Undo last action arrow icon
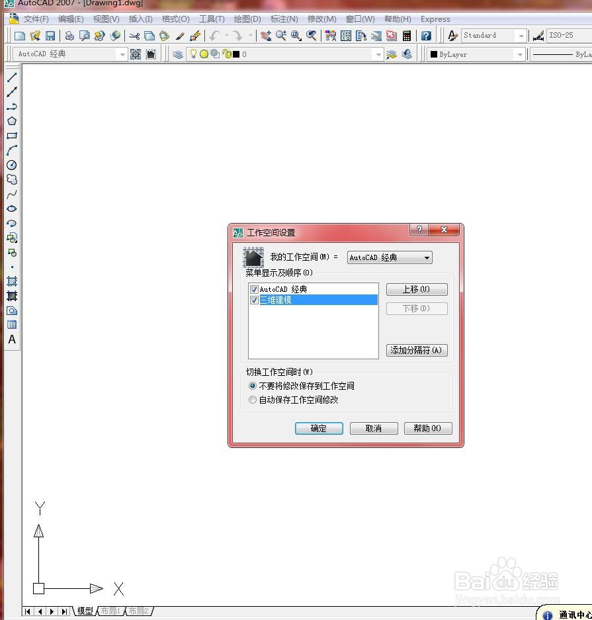Image resolution: width=592 pixels, height=620 pixels. (214, 36)
